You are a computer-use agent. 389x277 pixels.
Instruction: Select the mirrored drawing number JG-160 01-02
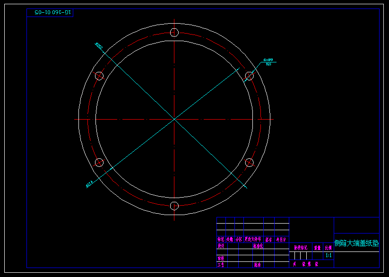(x=52, y=12)
